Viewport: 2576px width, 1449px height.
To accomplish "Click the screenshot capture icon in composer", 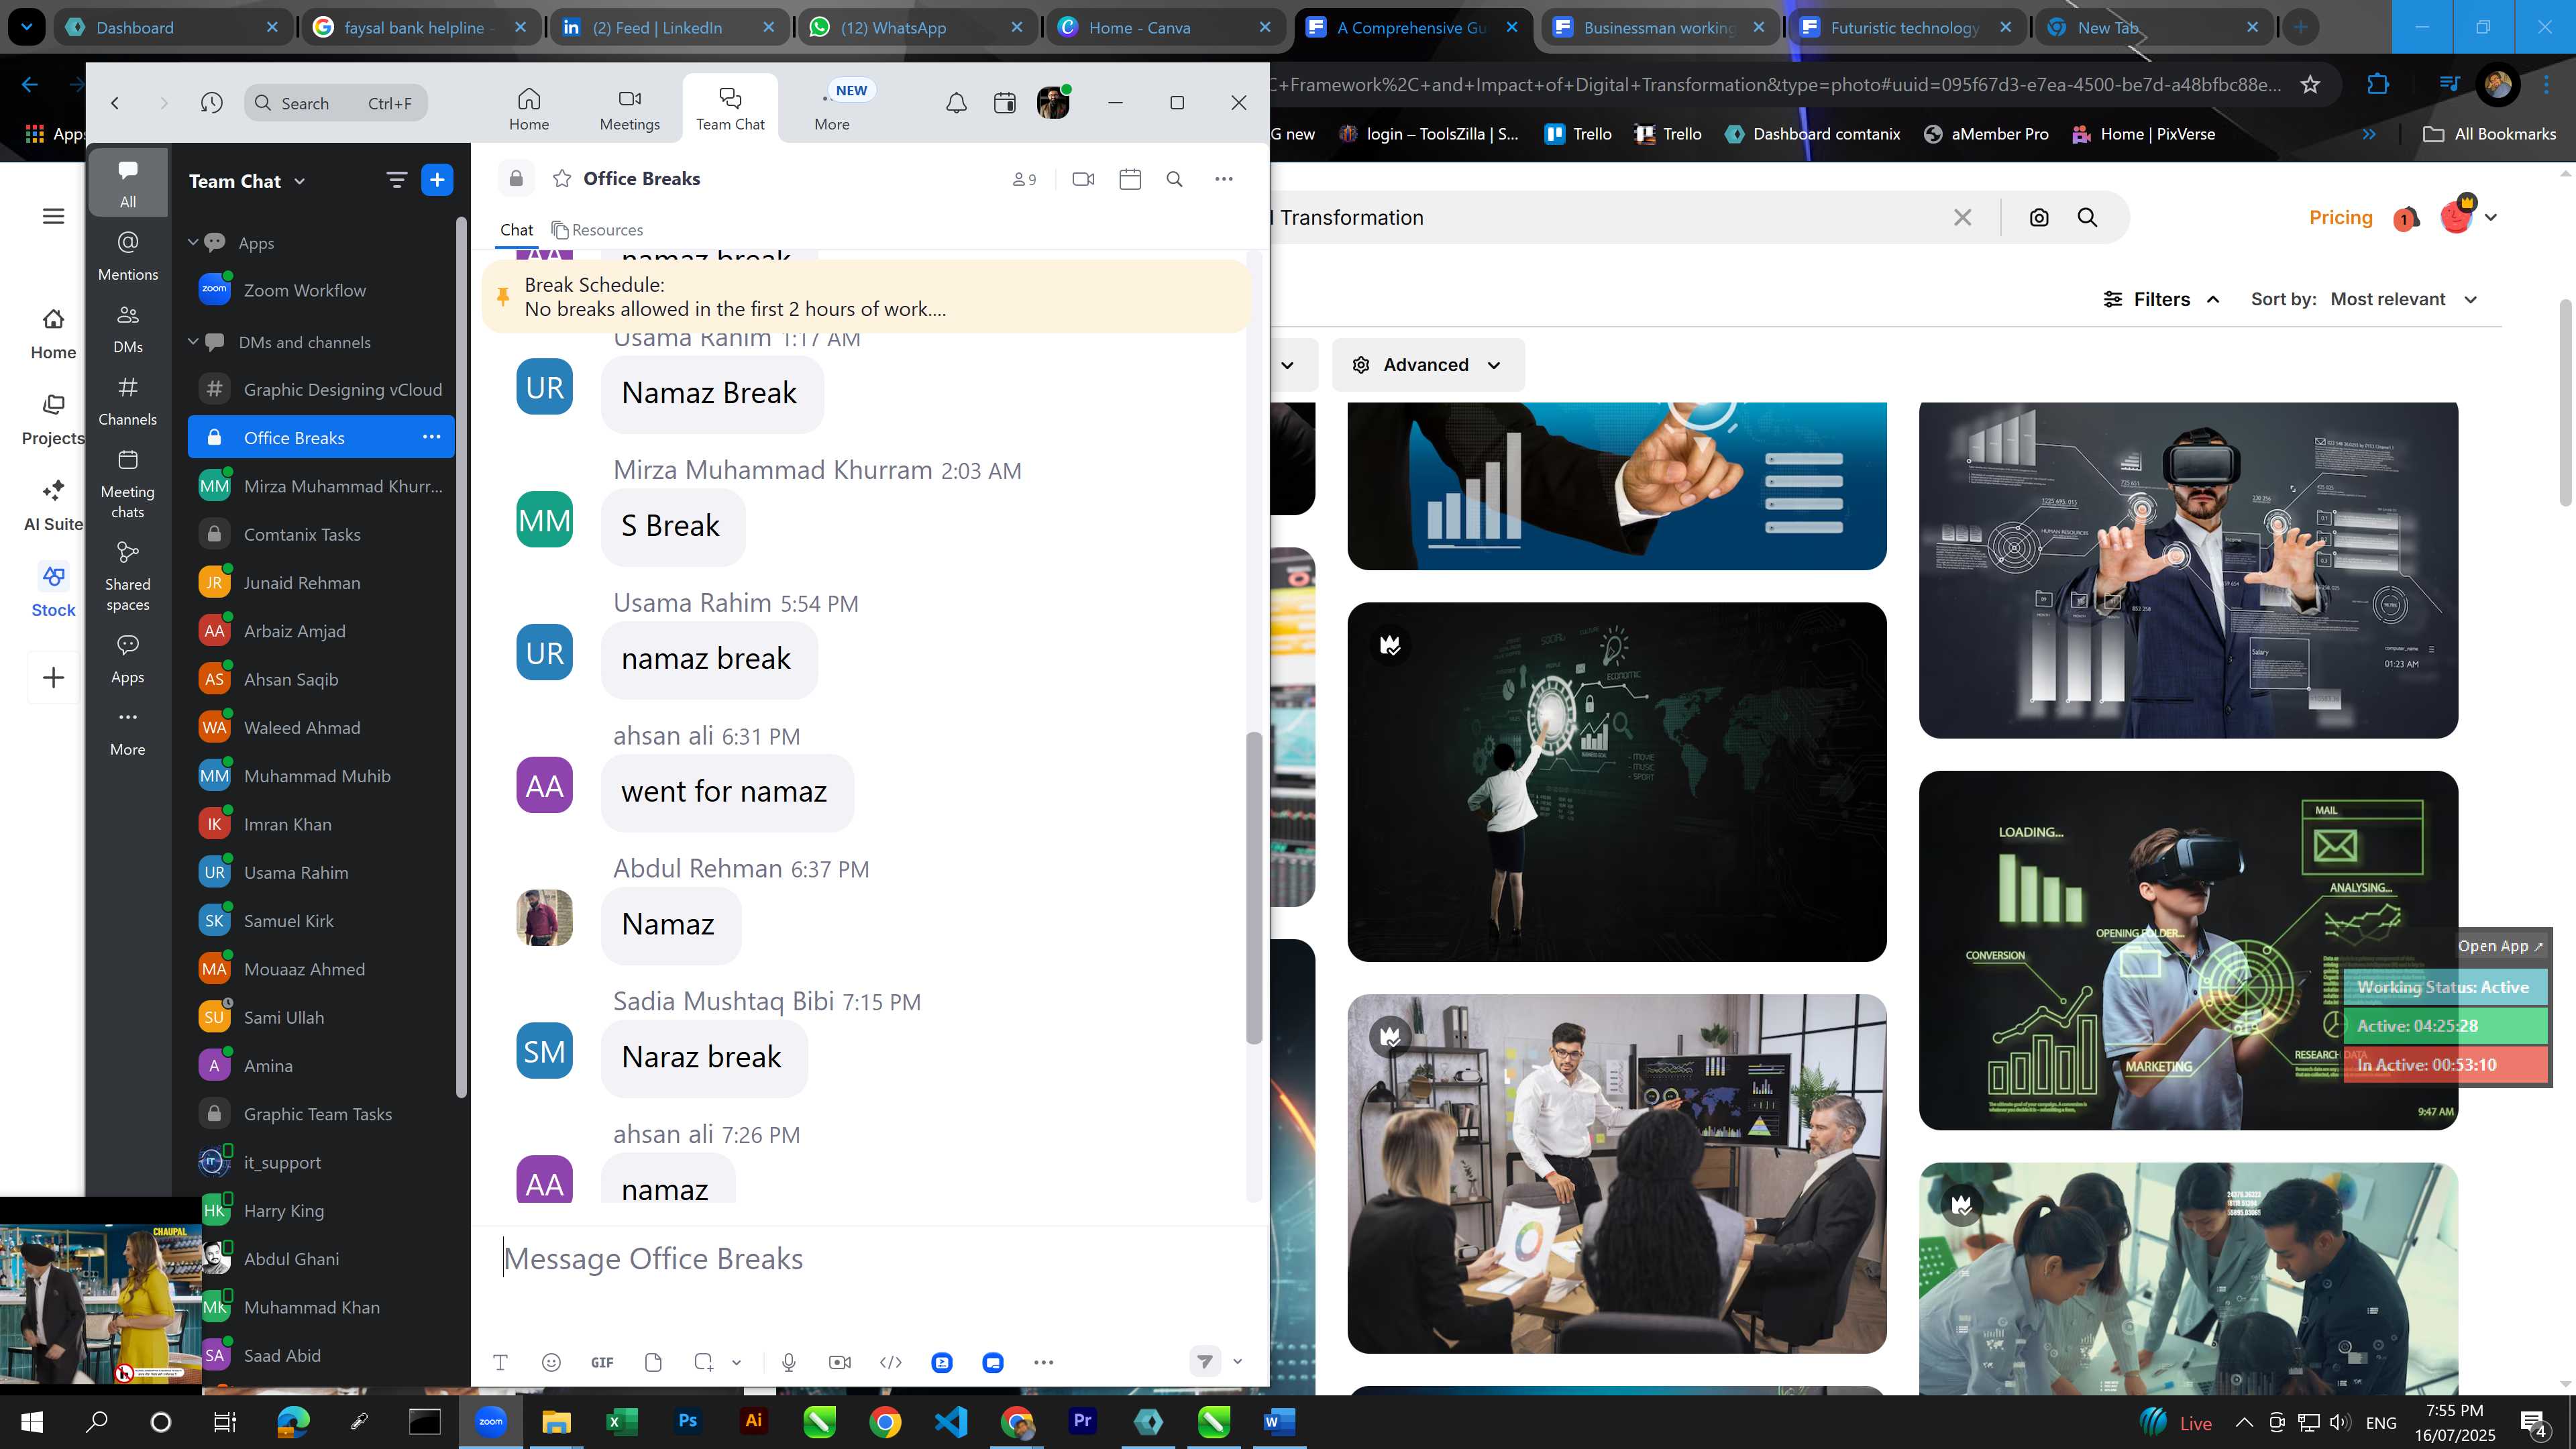I will click(704, 1362).
